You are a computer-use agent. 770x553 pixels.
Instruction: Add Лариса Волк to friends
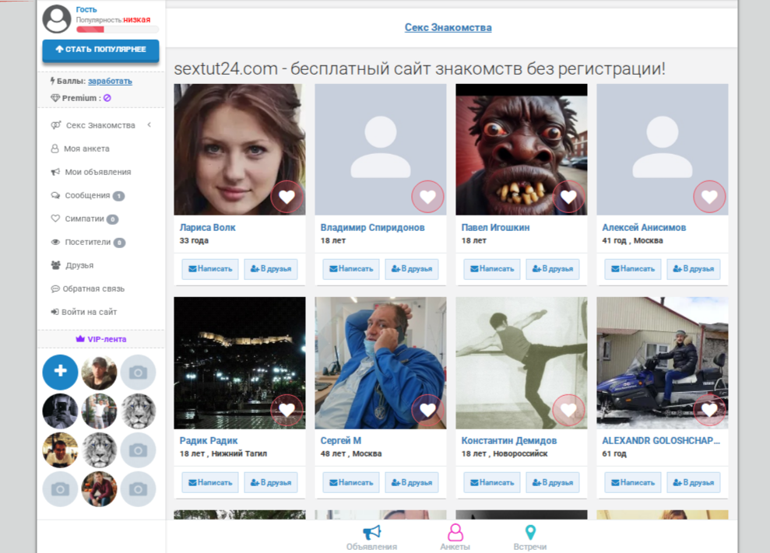(271, 269)
